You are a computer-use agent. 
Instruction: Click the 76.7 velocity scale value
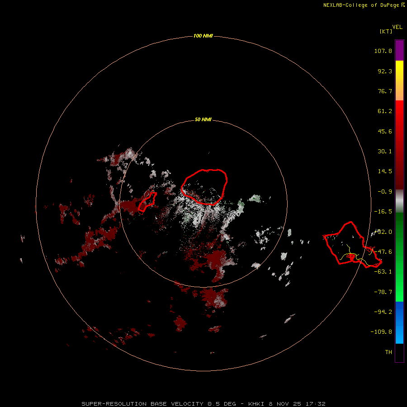click(385, 91)
